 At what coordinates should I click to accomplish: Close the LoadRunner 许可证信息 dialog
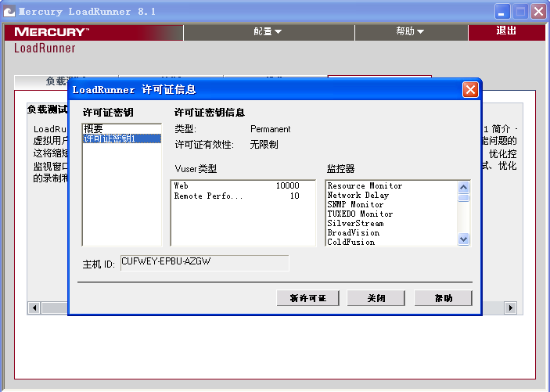tap(470, 89)
